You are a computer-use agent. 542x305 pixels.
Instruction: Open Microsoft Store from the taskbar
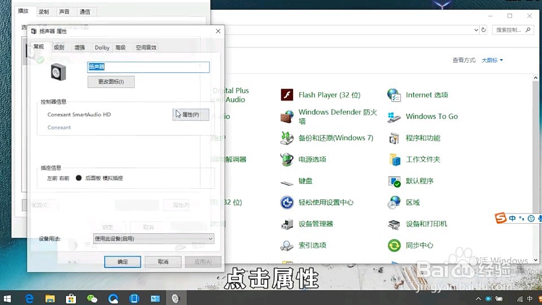71,298
